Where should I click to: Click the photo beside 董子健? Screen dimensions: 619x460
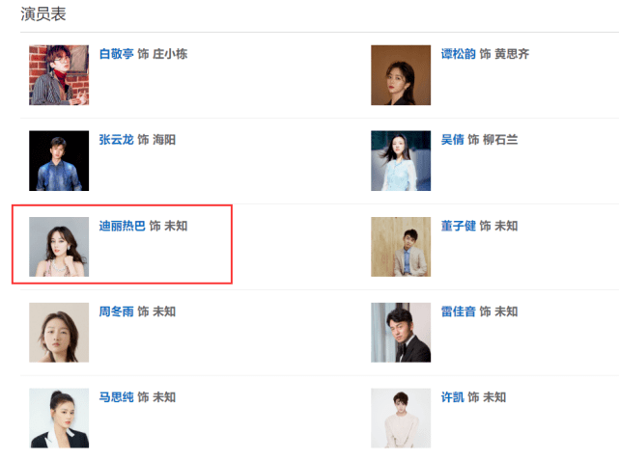click(401, 247)
